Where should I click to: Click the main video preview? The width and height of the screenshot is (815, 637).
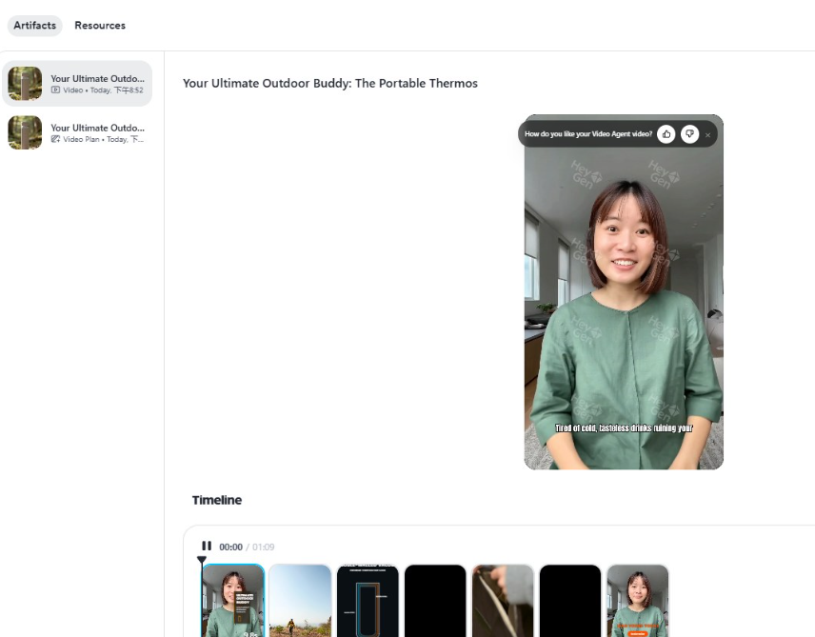pos(624,292)
